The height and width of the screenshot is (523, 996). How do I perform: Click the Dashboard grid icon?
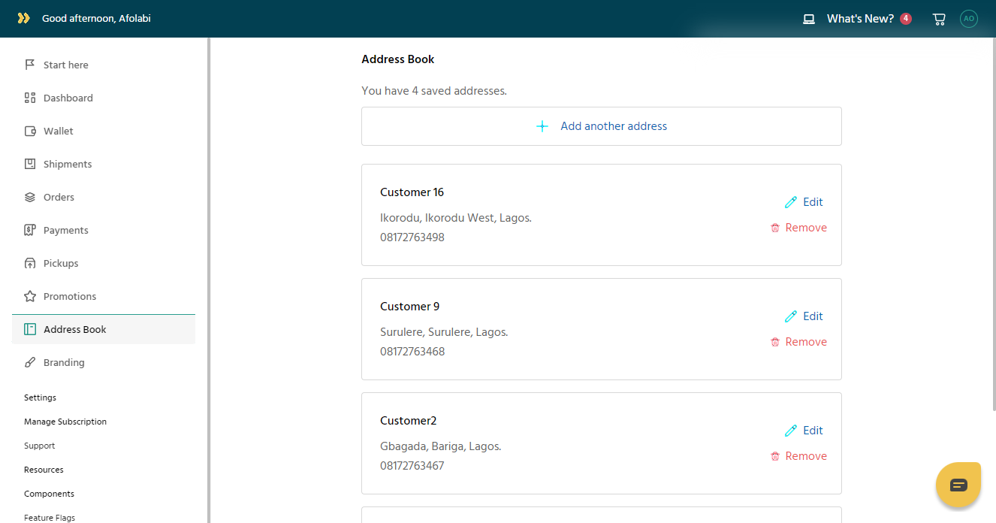[30, 98]
